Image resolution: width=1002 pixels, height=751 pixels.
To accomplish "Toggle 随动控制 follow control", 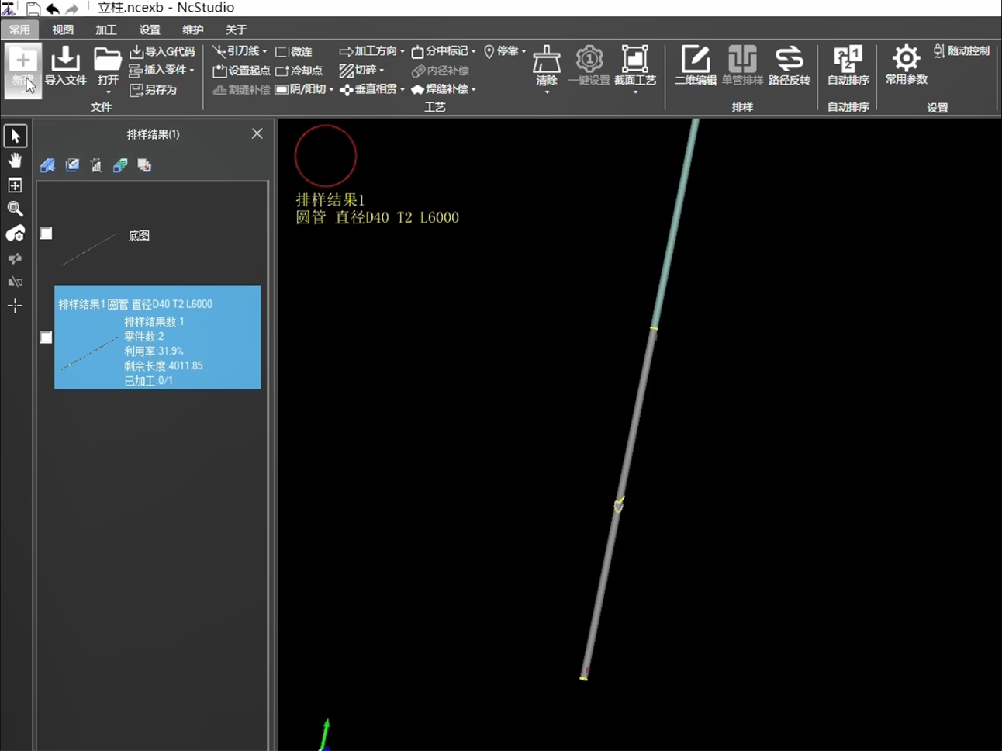I will (962, 51).
